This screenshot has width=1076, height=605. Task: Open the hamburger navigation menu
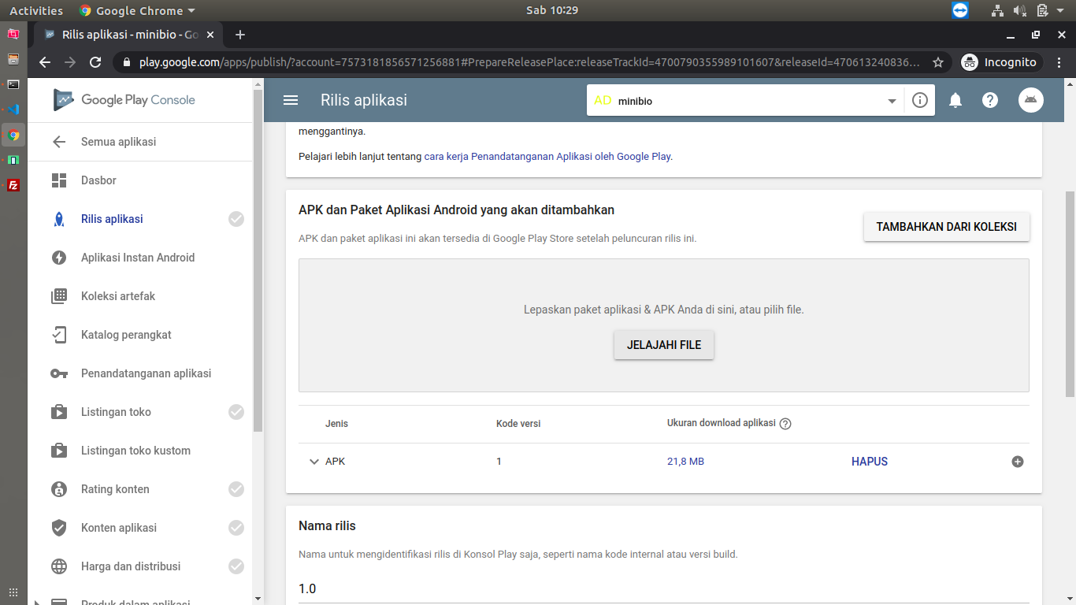tap(291, 100)
